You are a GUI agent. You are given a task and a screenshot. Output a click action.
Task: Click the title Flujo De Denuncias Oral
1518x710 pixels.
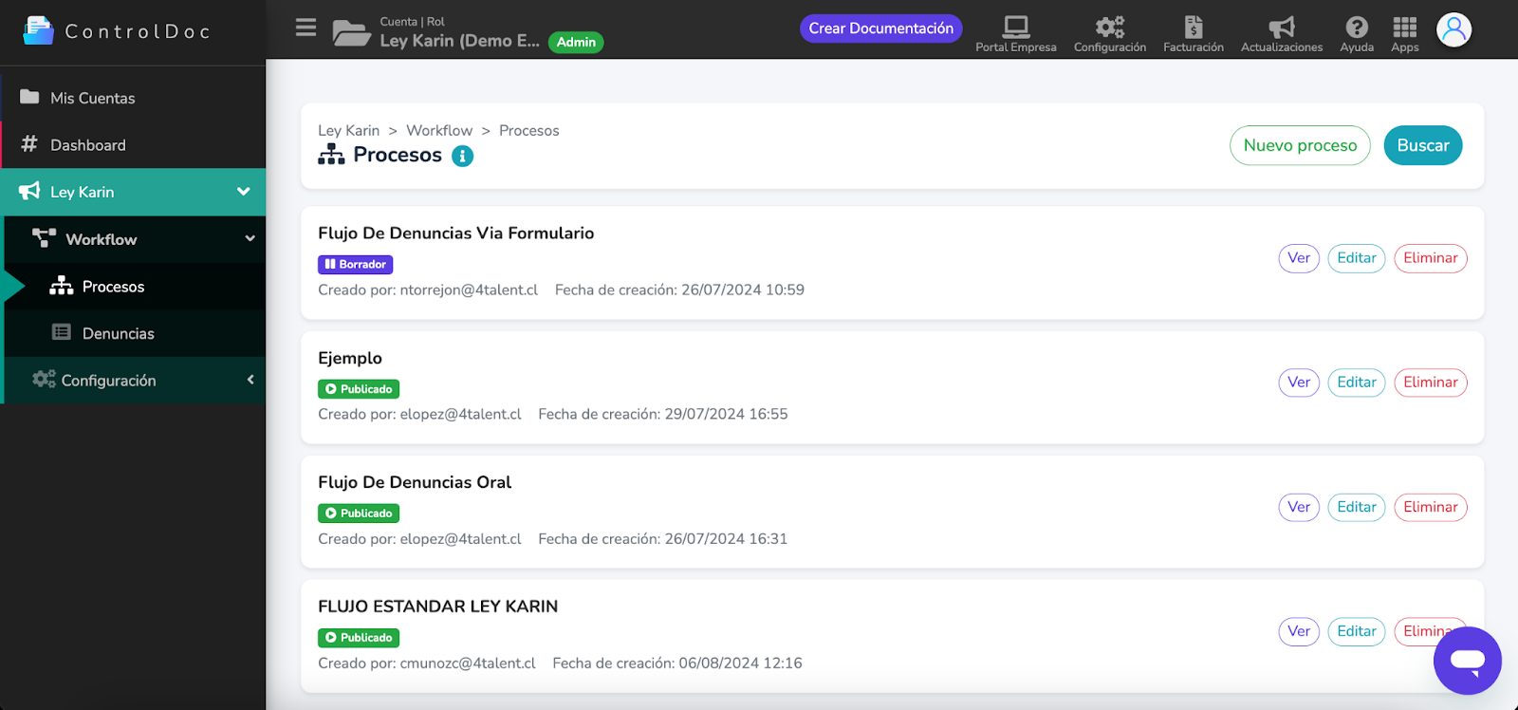[x=415, y=482]
